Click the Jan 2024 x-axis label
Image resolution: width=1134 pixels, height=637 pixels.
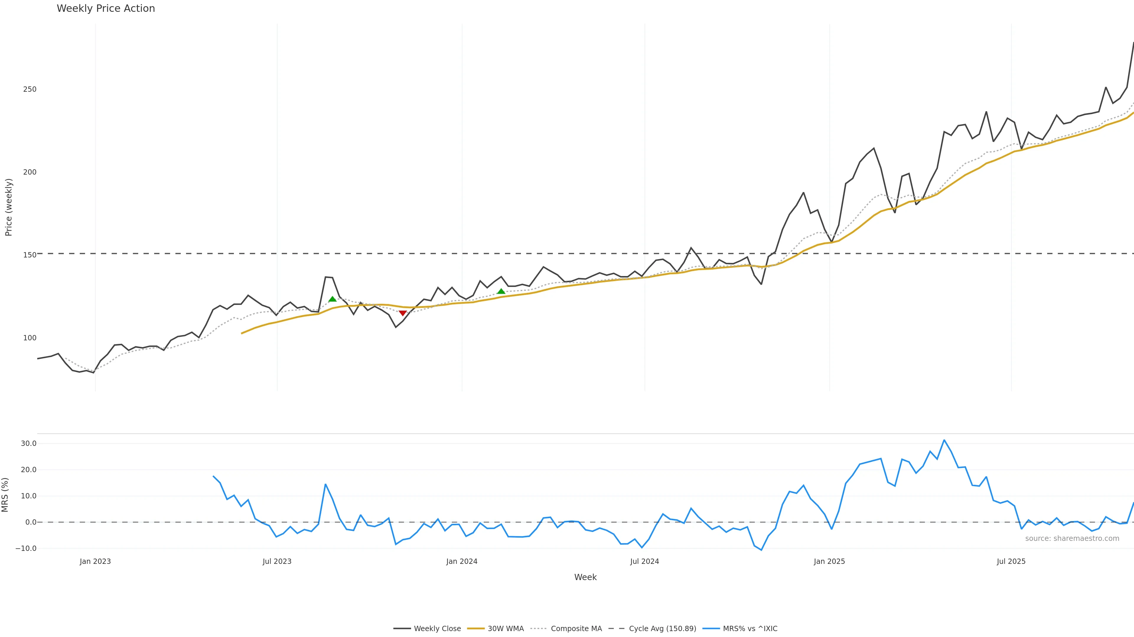[x=461, y=562]
